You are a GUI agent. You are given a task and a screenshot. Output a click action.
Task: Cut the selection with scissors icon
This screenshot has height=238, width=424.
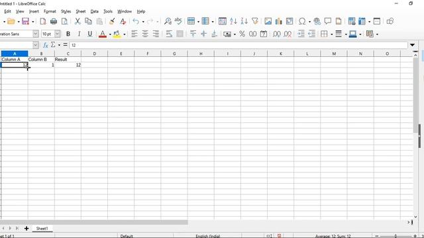[x=78, y=21]
